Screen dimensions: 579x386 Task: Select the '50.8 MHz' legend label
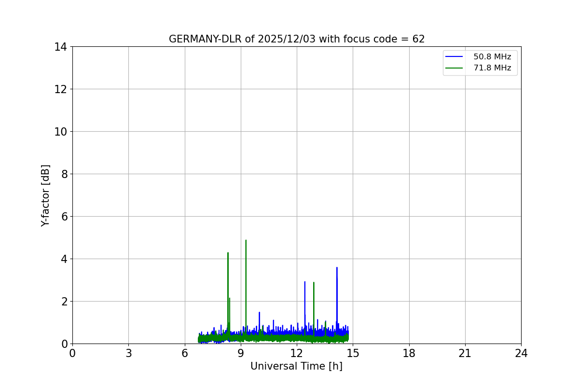click(x=492, y=57)
